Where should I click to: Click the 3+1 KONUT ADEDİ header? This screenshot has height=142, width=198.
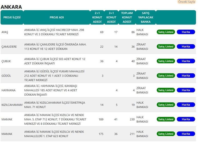111,17
